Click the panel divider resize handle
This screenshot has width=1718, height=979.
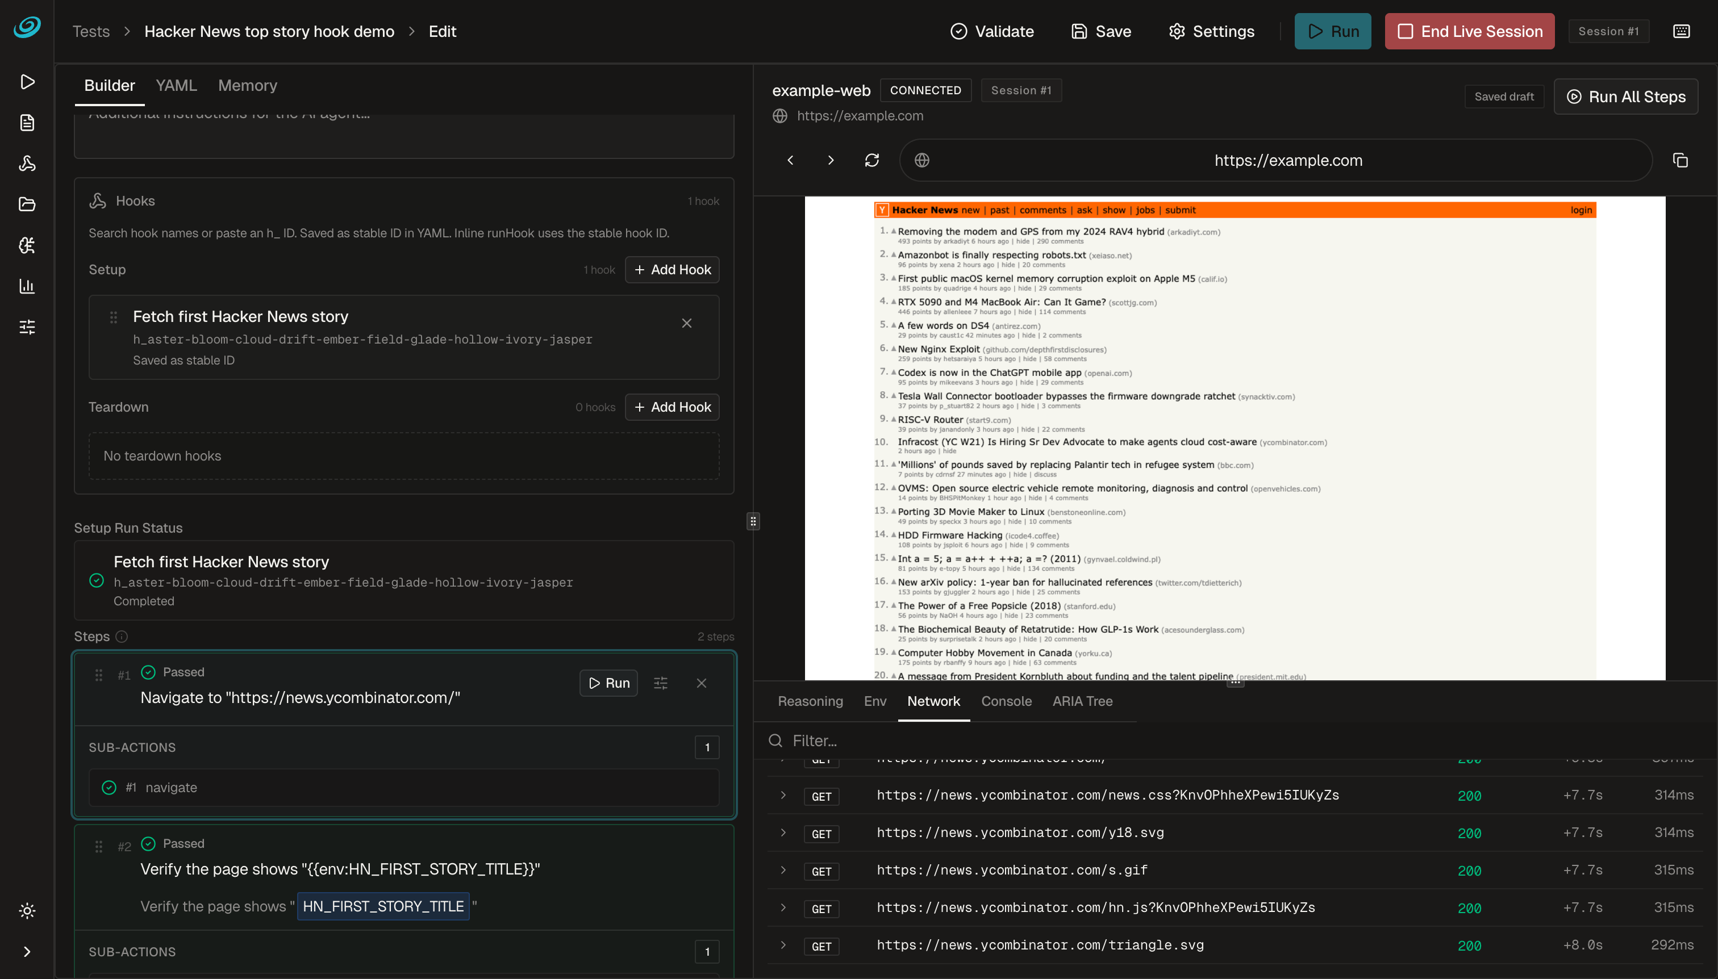click(753, 521)
